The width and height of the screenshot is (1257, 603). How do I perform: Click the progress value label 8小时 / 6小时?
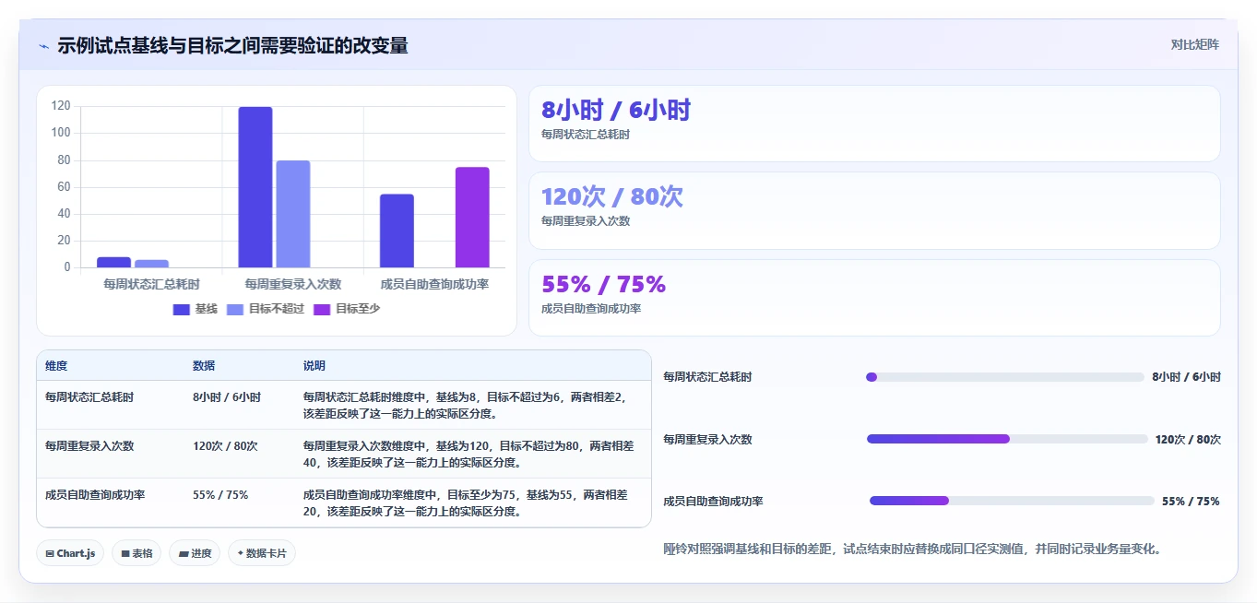pyautogui.click(x=1186, y=377)
